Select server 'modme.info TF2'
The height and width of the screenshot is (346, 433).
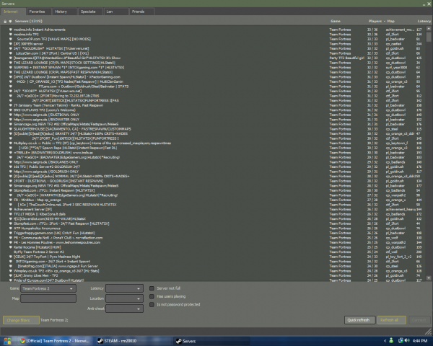(215, 34)
